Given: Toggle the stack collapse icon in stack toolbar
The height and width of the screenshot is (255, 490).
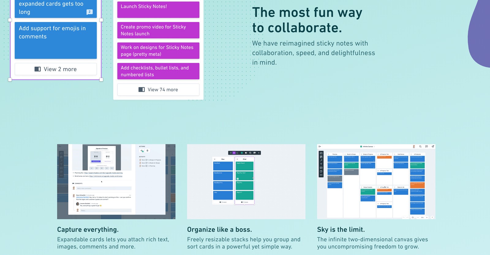Looking at the screenshot, I should tap(246, 153).
